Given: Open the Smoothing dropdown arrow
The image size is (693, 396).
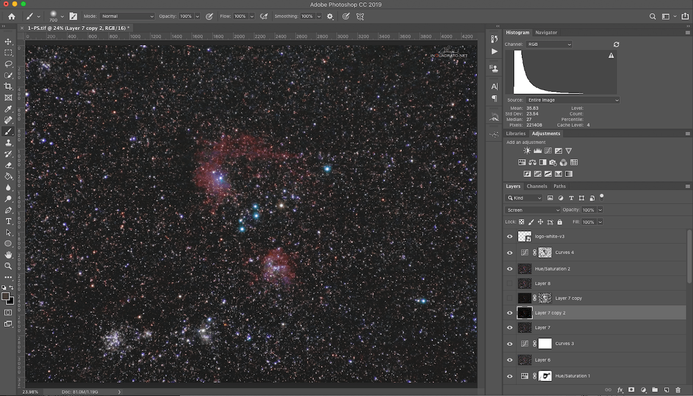Looking at the screenshot, I should [318, 17].
